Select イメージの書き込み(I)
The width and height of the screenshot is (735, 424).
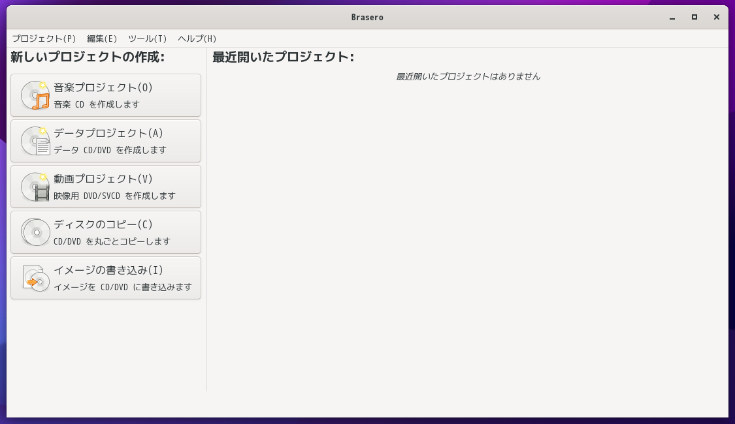[x=106, y=278]
